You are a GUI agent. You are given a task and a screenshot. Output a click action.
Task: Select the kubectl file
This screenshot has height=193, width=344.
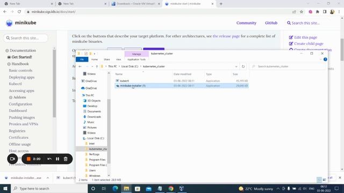pyautogui.click(x=124, y=81)
